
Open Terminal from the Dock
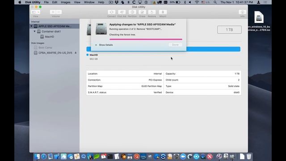[110, 157]
